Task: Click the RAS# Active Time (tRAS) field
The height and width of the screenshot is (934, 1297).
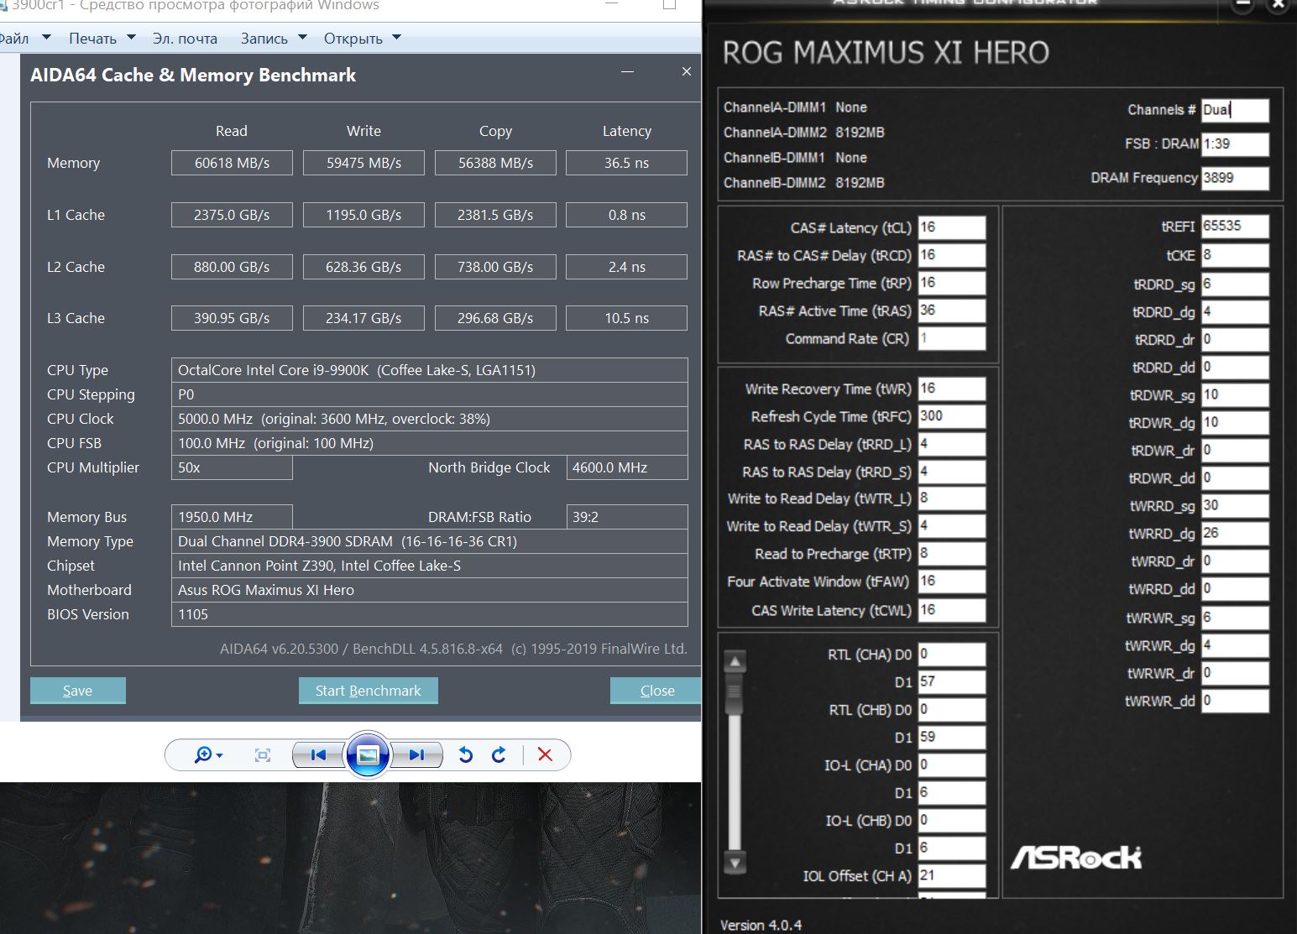Action: 952,310
